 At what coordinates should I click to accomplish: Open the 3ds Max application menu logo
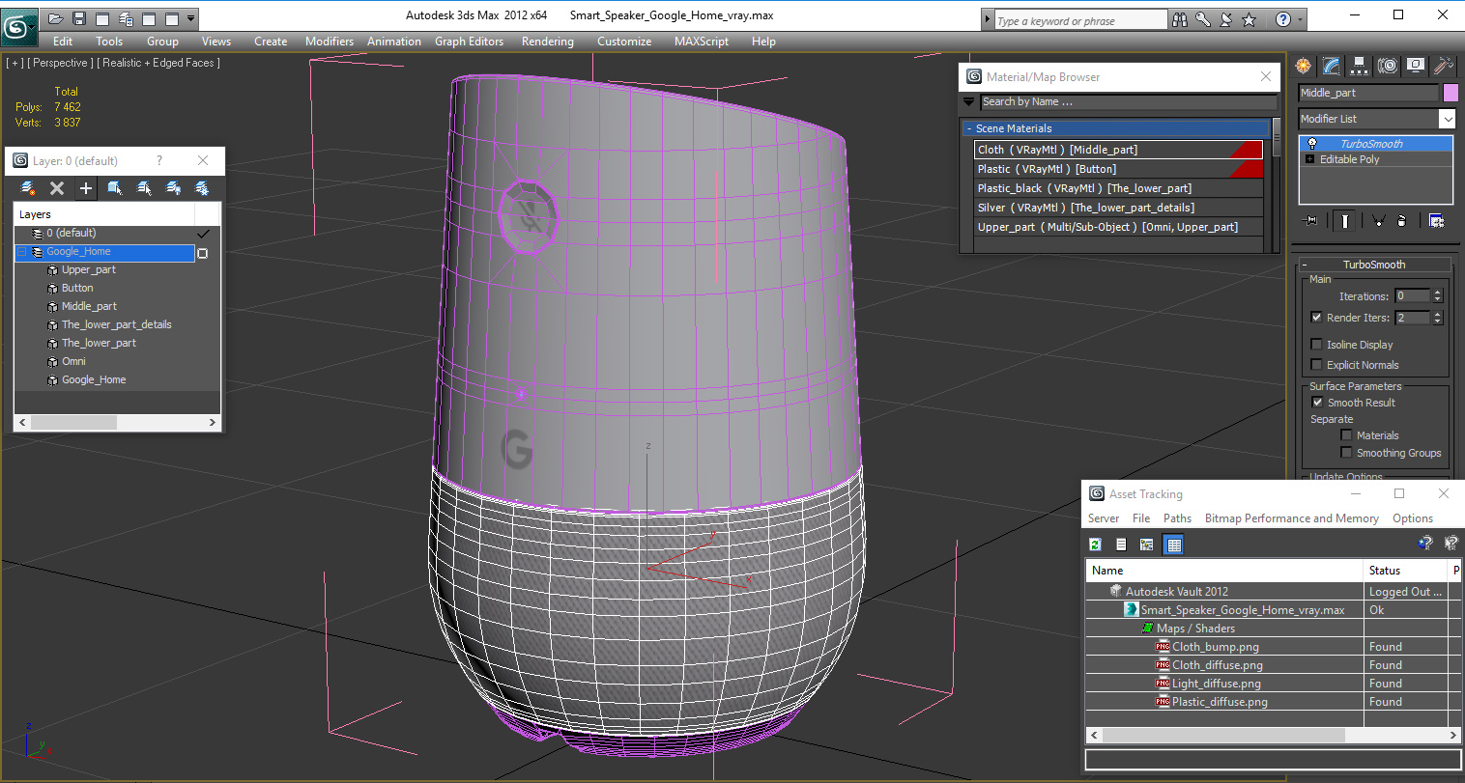[18, 25]
